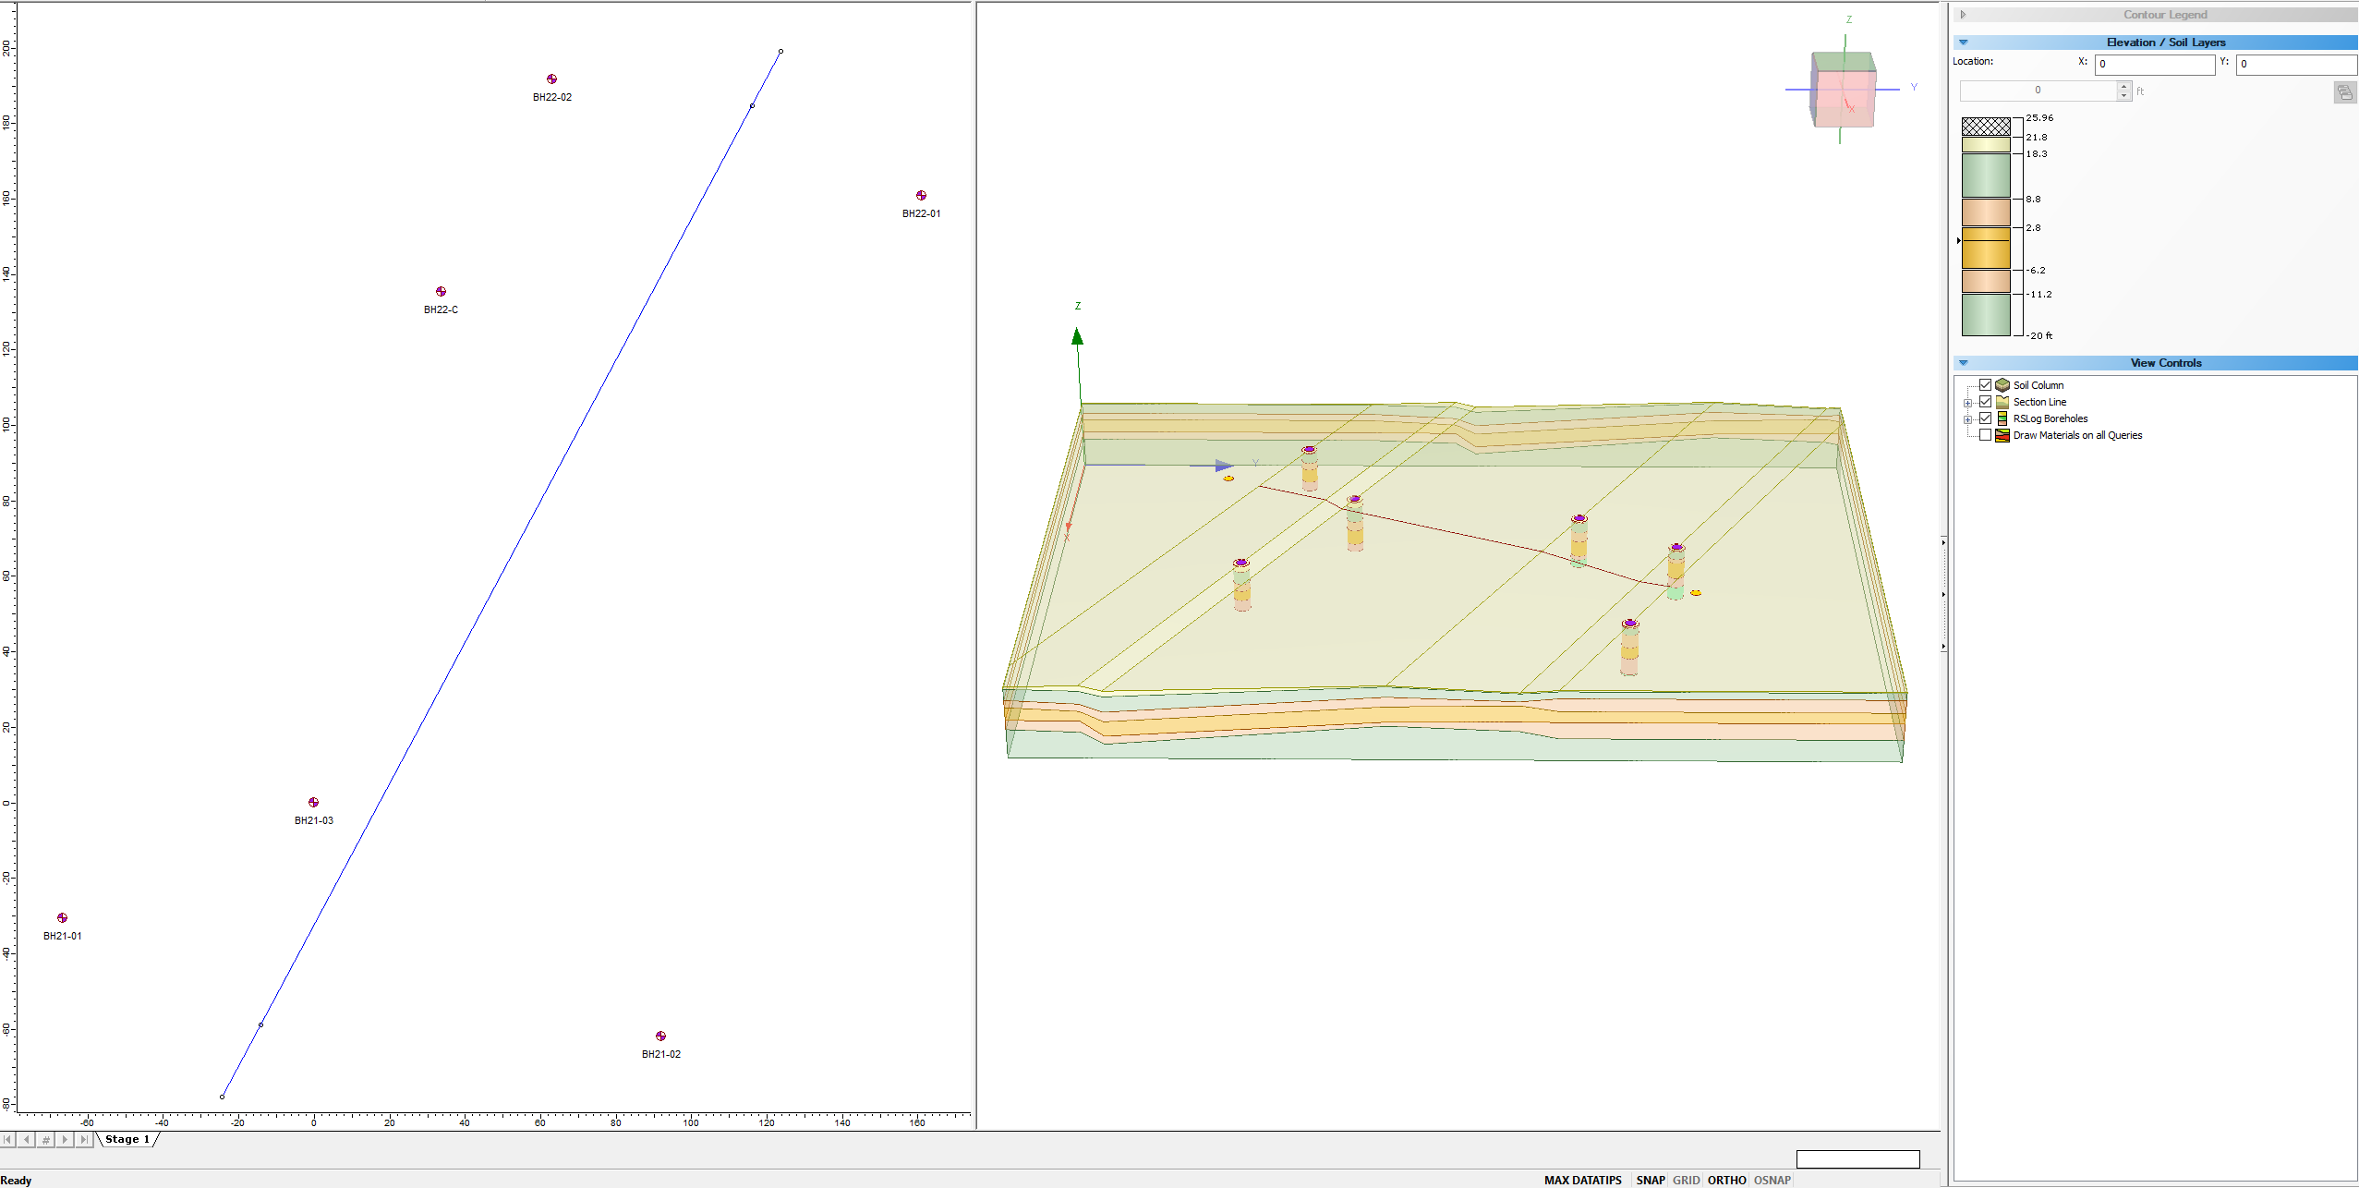Click the Draw Materials on all Queries icon
Image resolution: width=2359 pixels, height=1188 pixels.
point(2002,435)
